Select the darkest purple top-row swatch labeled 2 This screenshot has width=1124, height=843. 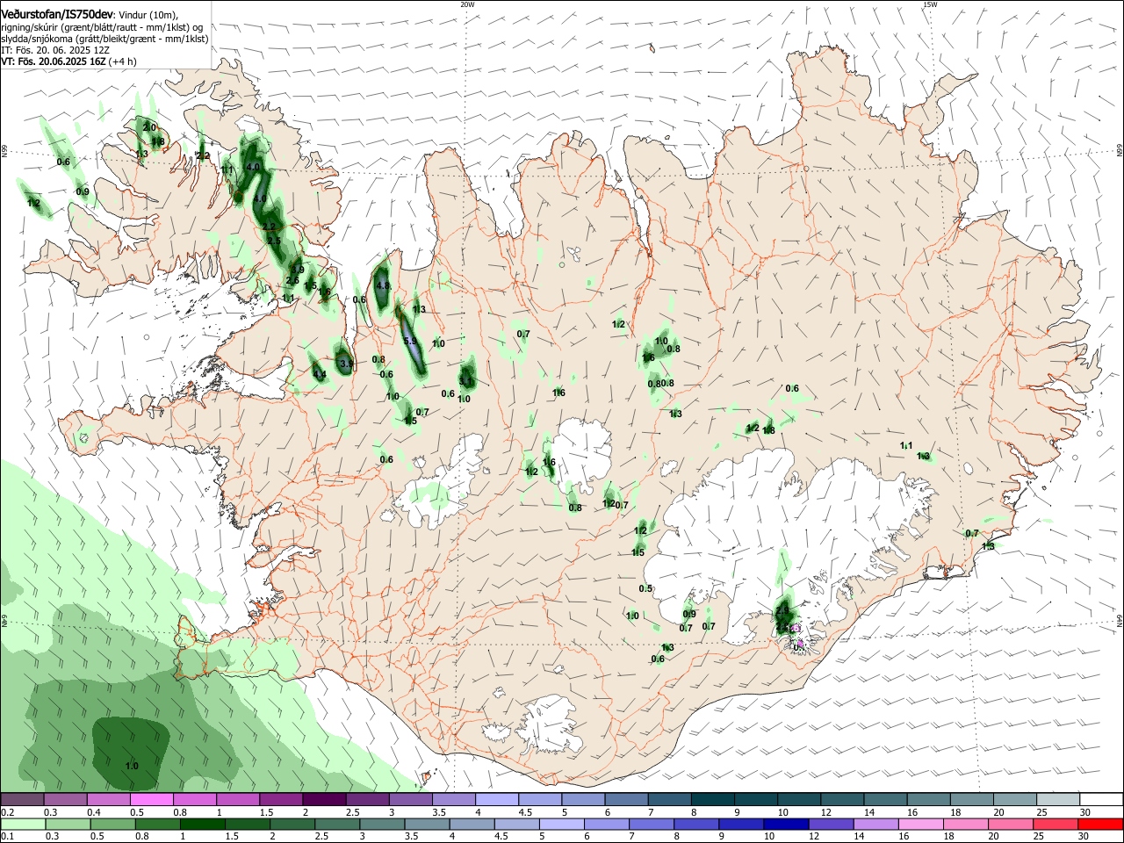tap(323, 799)
